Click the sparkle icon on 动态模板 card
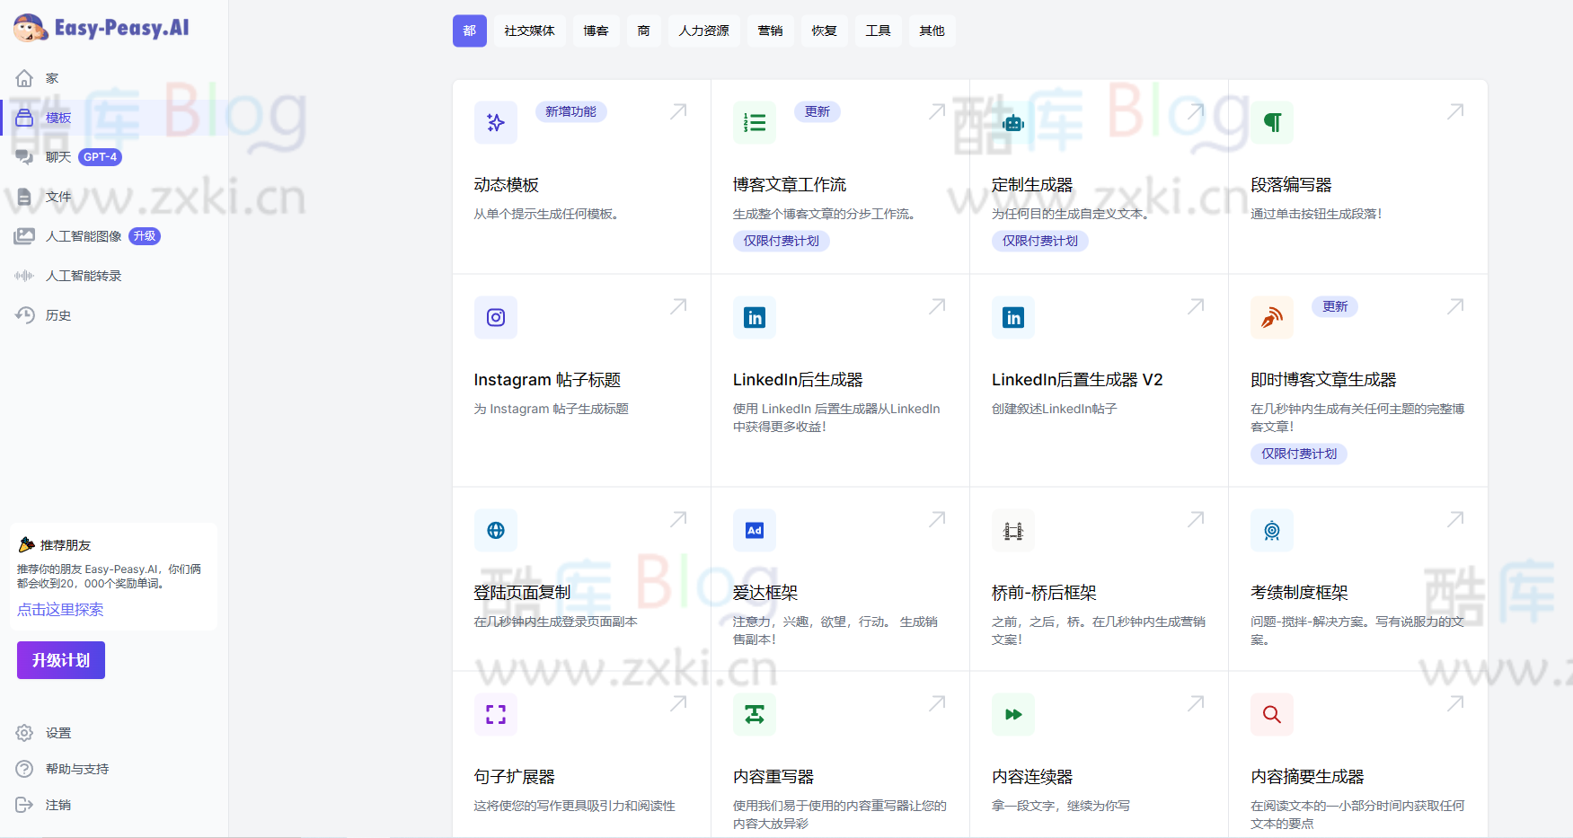 [x=495, y=122]
